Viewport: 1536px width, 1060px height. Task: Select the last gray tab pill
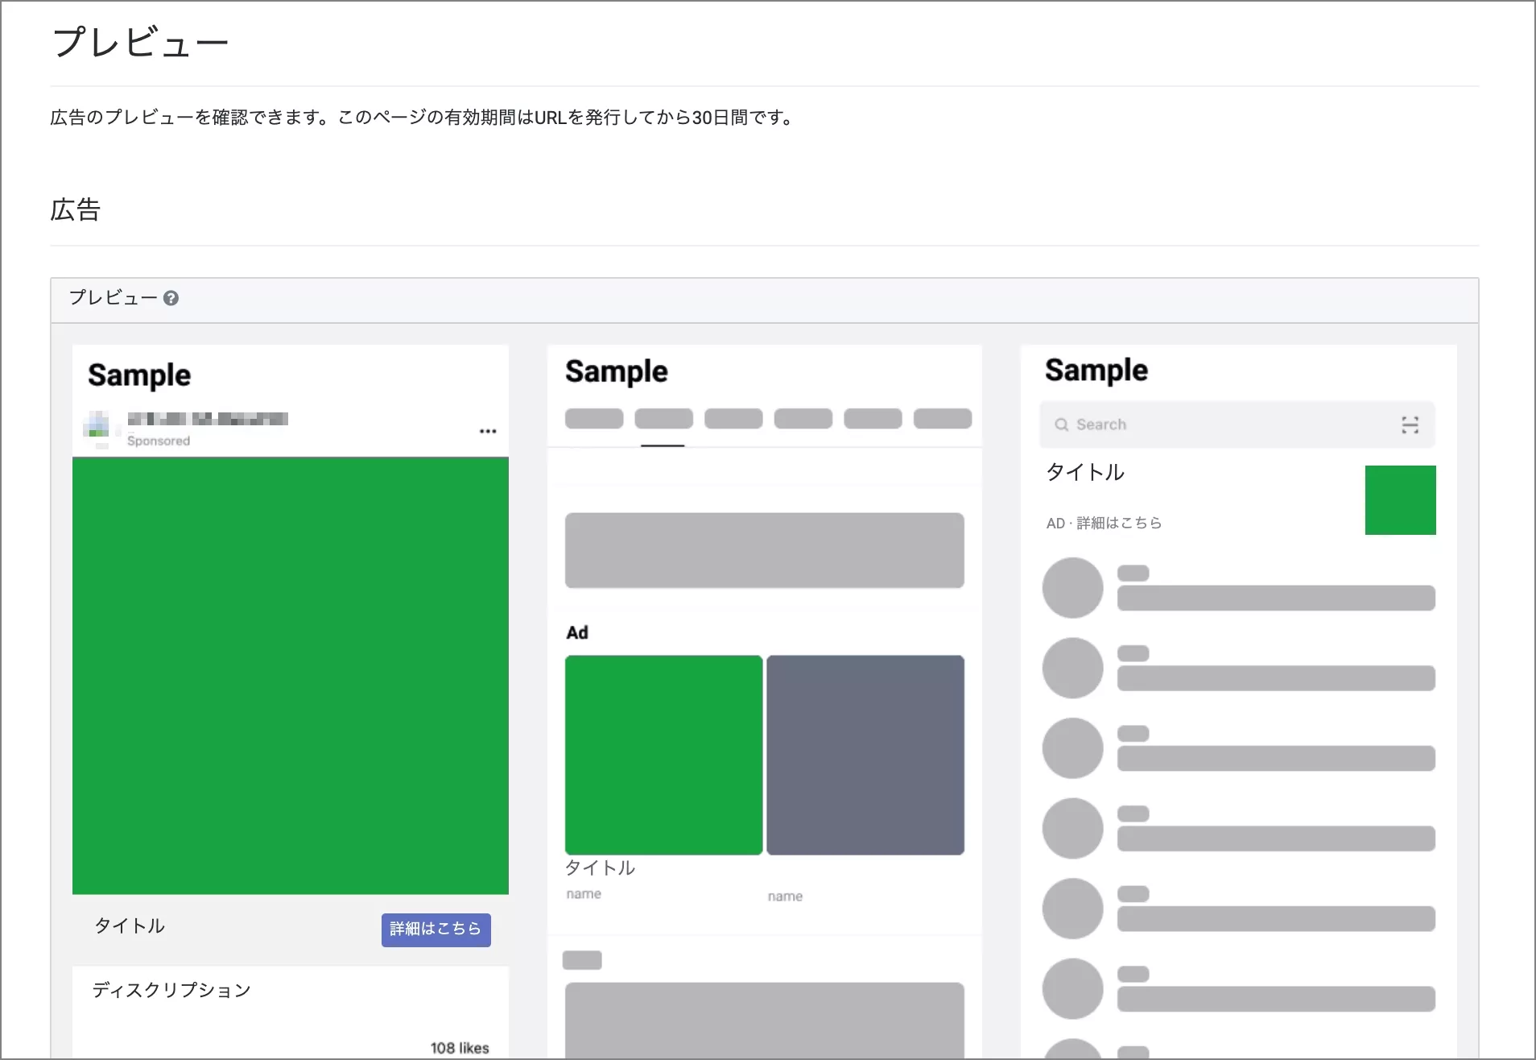click(943, 419)
